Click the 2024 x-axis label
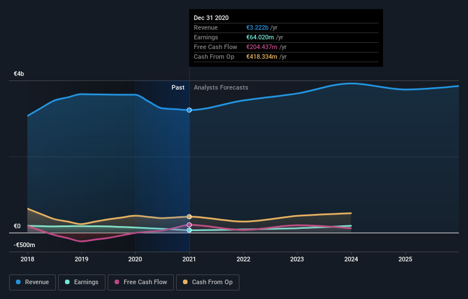468x299 pixels. point(351,259)
